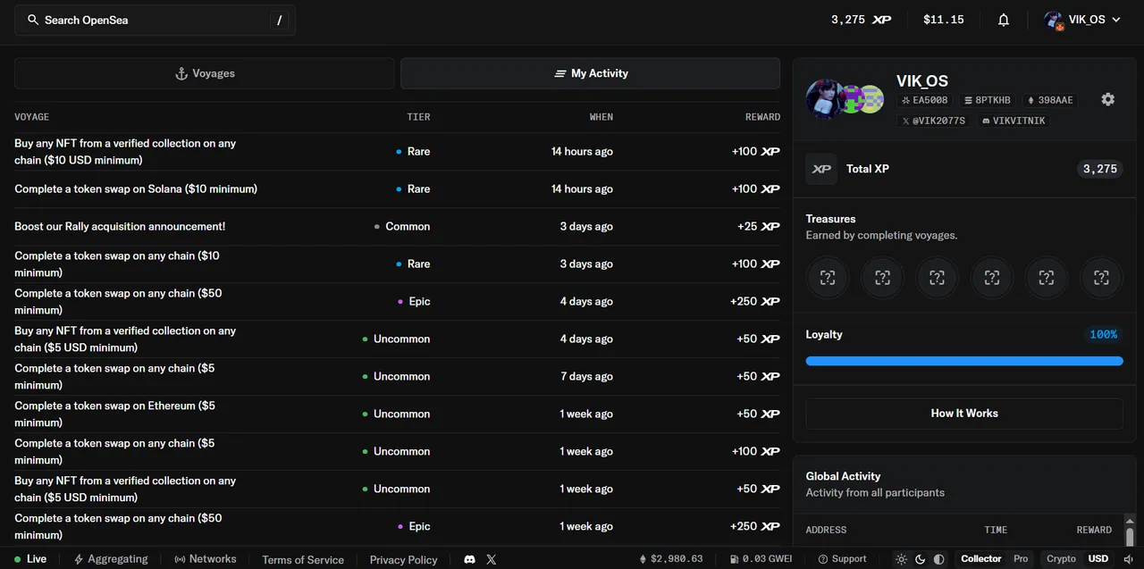Screen dimensions: 1144x569
Task: Click the Live status indicator
Action: (x=30, y=559)
